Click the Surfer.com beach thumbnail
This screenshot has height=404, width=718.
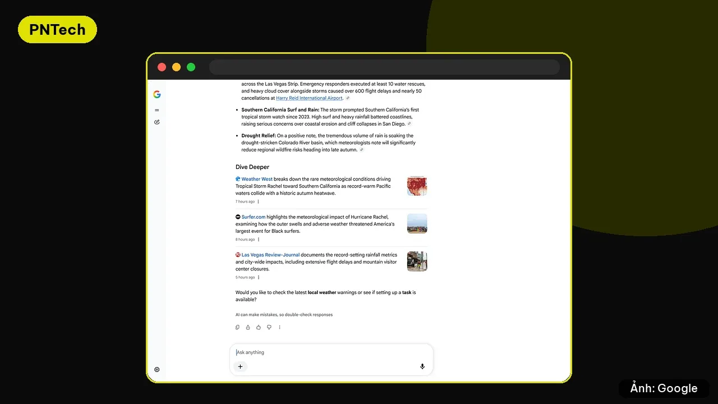click(x=417, y=223)
